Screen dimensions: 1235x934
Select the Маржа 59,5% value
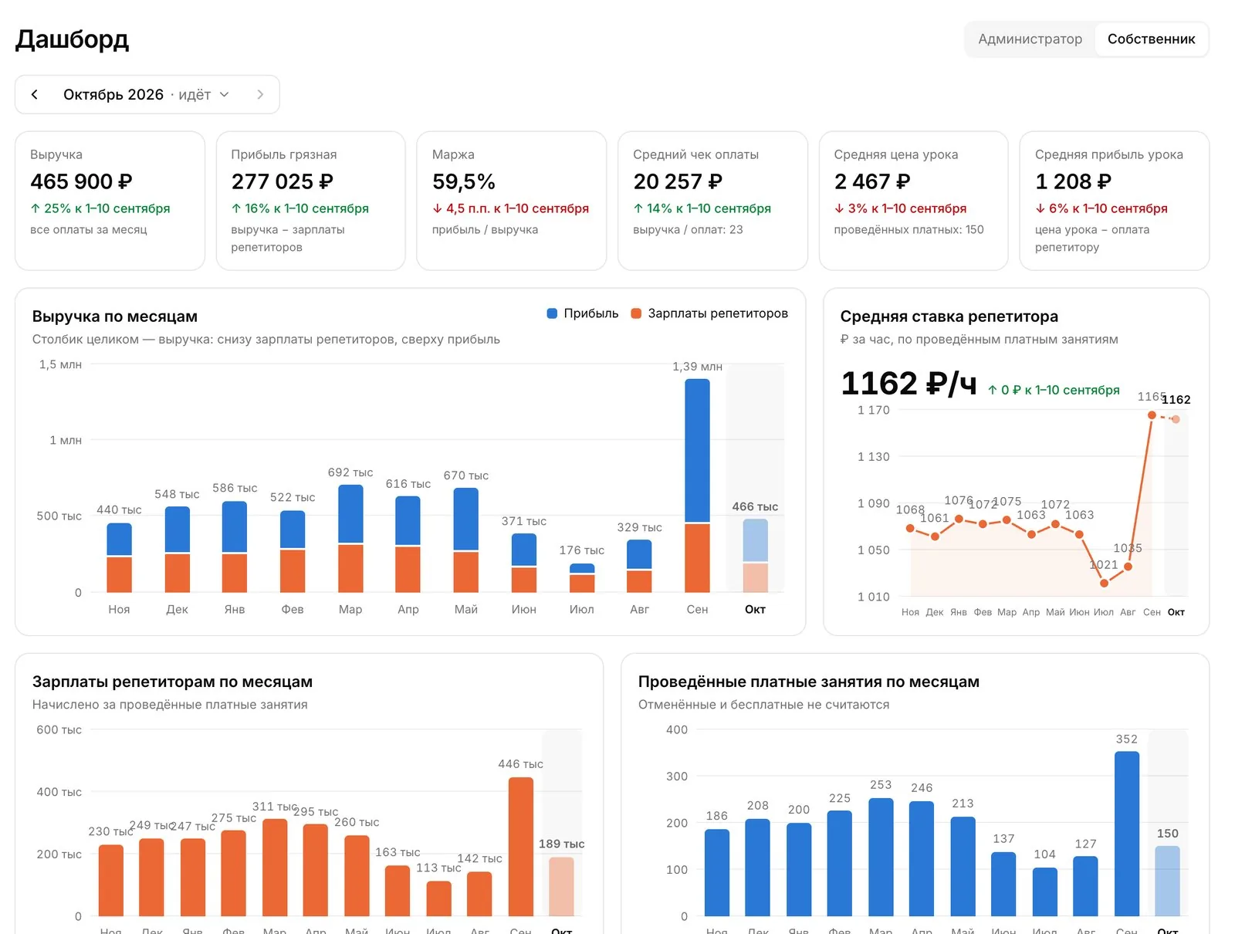point(463,181)
